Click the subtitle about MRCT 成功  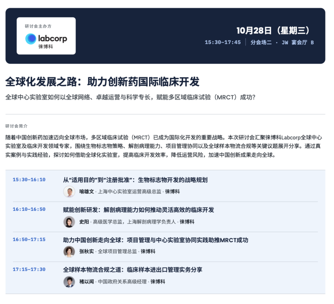click(130, 97)
